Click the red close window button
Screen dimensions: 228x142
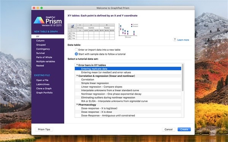click(x=34, y=8)
